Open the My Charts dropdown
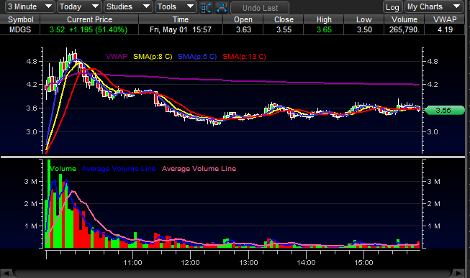470x278 pixels. pos(434,6)
